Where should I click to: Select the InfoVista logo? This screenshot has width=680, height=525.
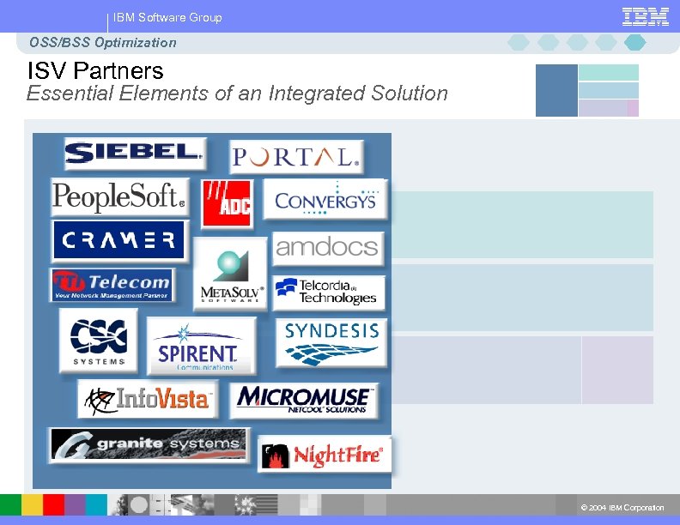148,399
